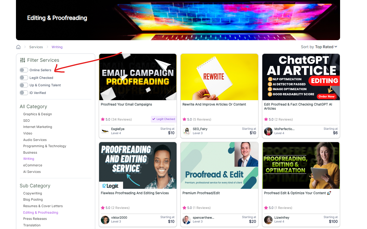Click the Filter Services sliders icon
The image size is (367, 229).
(x=22, y=60)
